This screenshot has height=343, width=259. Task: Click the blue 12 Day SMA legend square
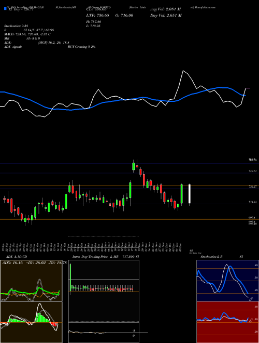6,9
